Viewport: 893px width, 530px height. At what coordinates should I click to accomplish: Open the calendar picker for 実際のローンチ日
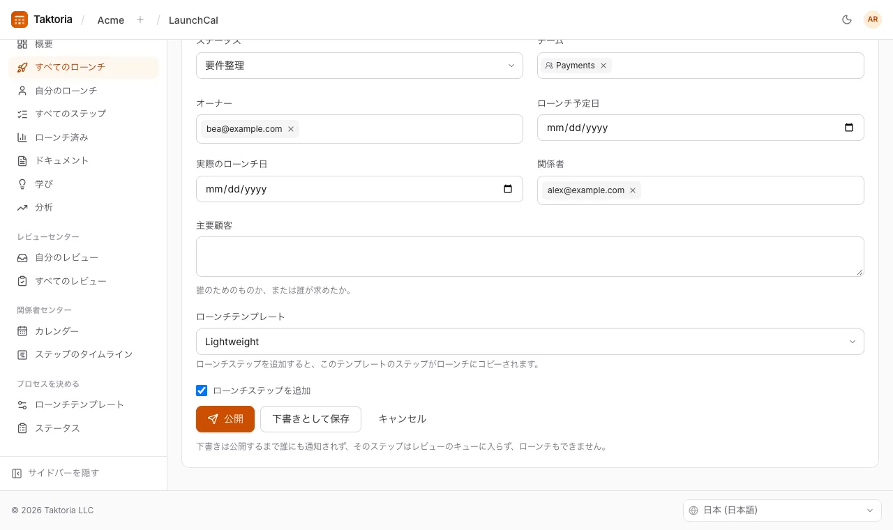pyautogui.click(x=508, y=189)
